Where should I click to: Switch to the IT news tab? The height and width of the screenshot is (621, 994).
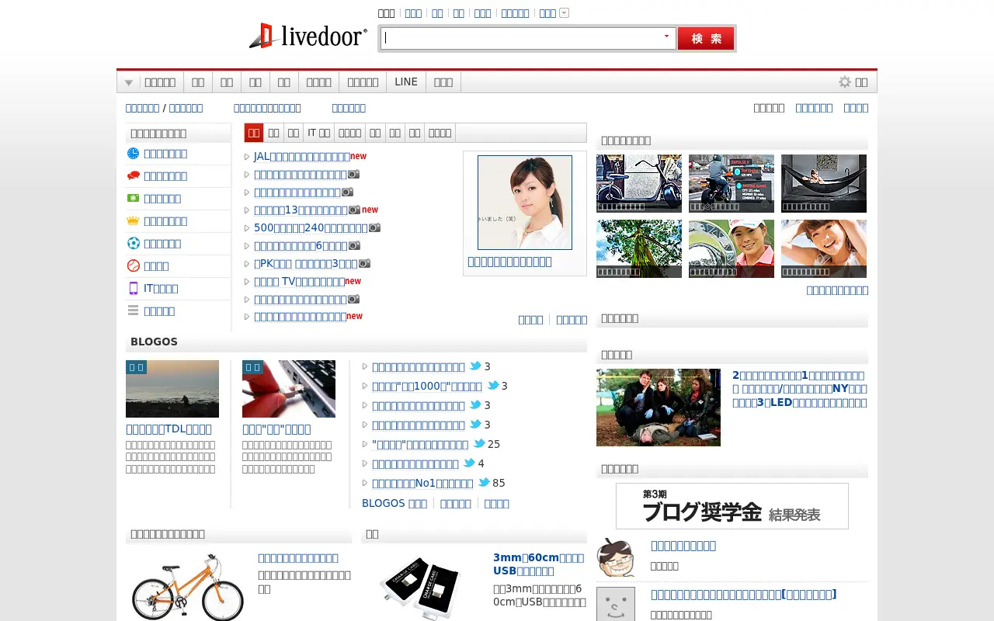point(318,133)
